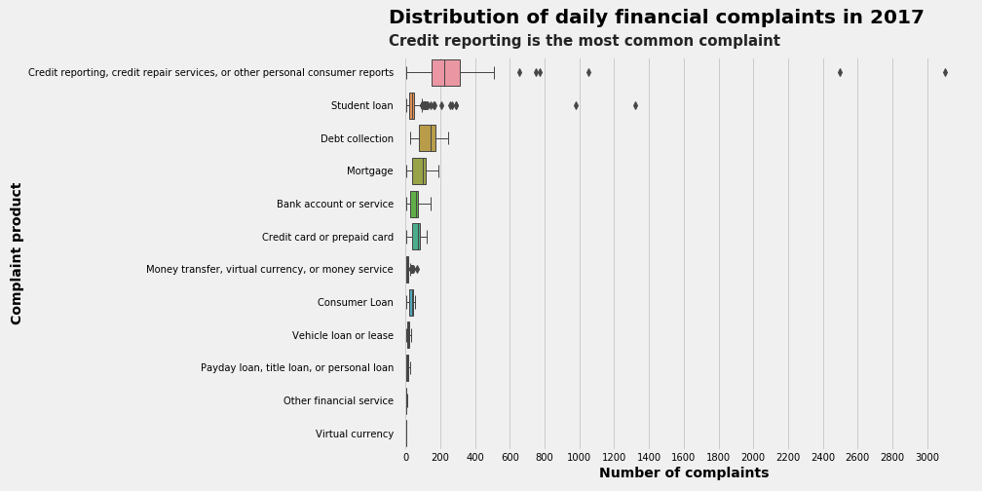Click the 'Debt collection' category label

click(x=357, y=138)
